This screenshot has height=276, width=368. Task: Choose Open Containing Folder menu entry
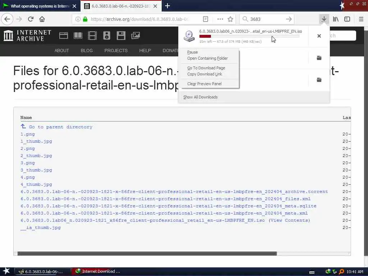point(207,58)
